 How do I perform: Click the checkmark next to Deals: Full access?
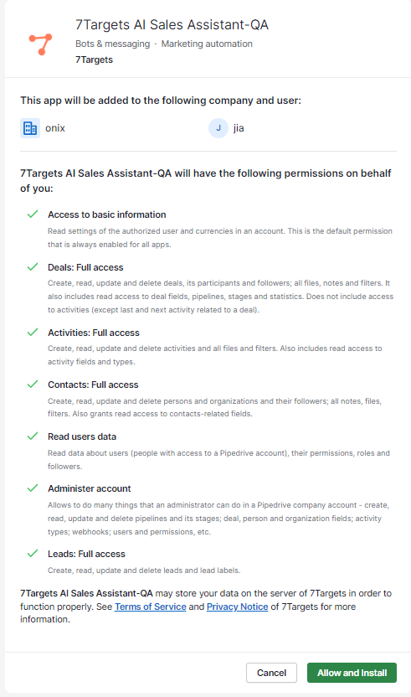pos(33,267)
